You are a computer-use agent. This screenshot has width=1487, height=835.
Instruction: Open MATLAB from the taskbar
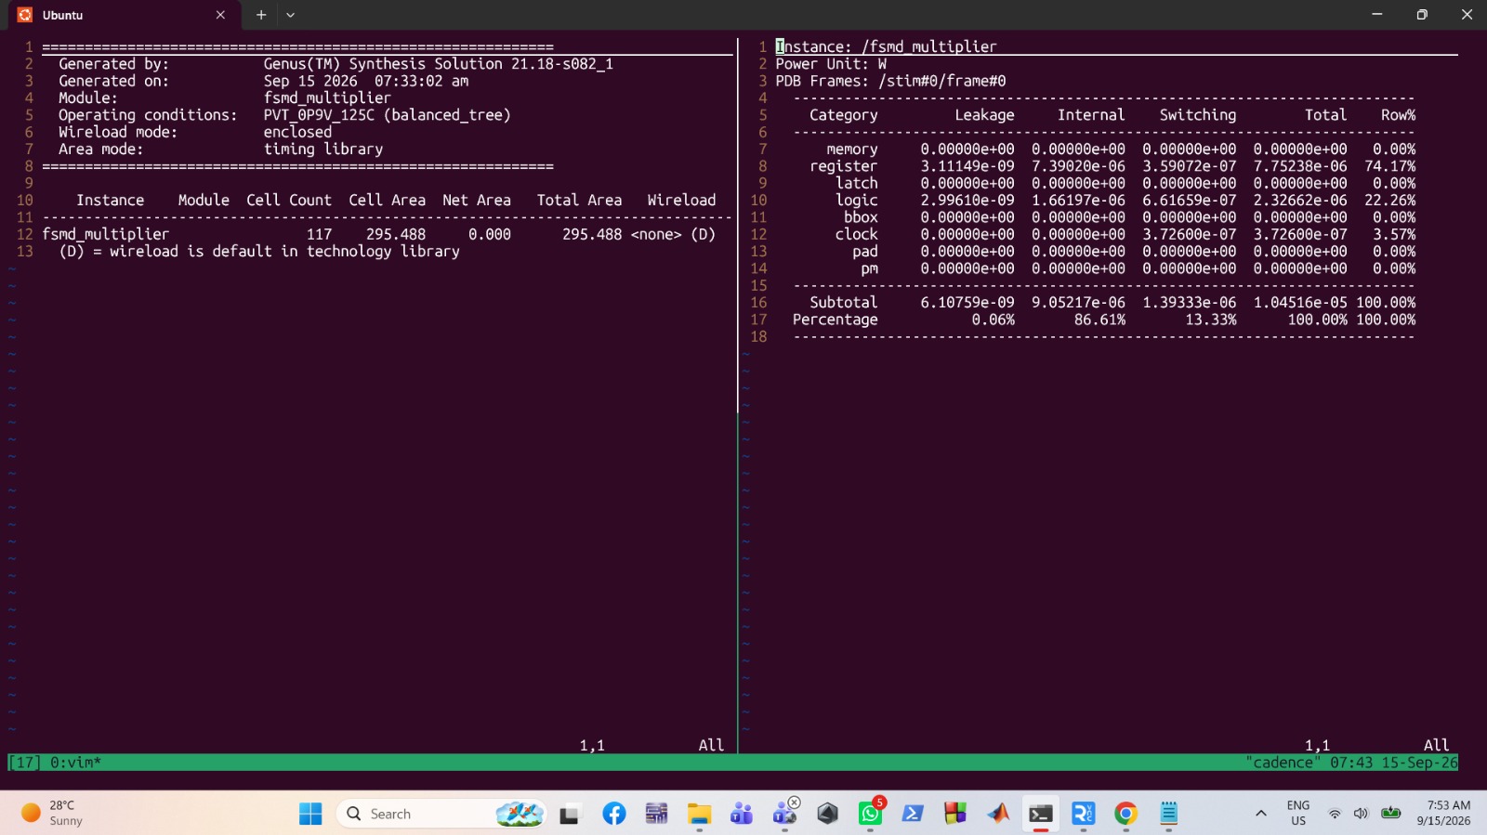998,814
